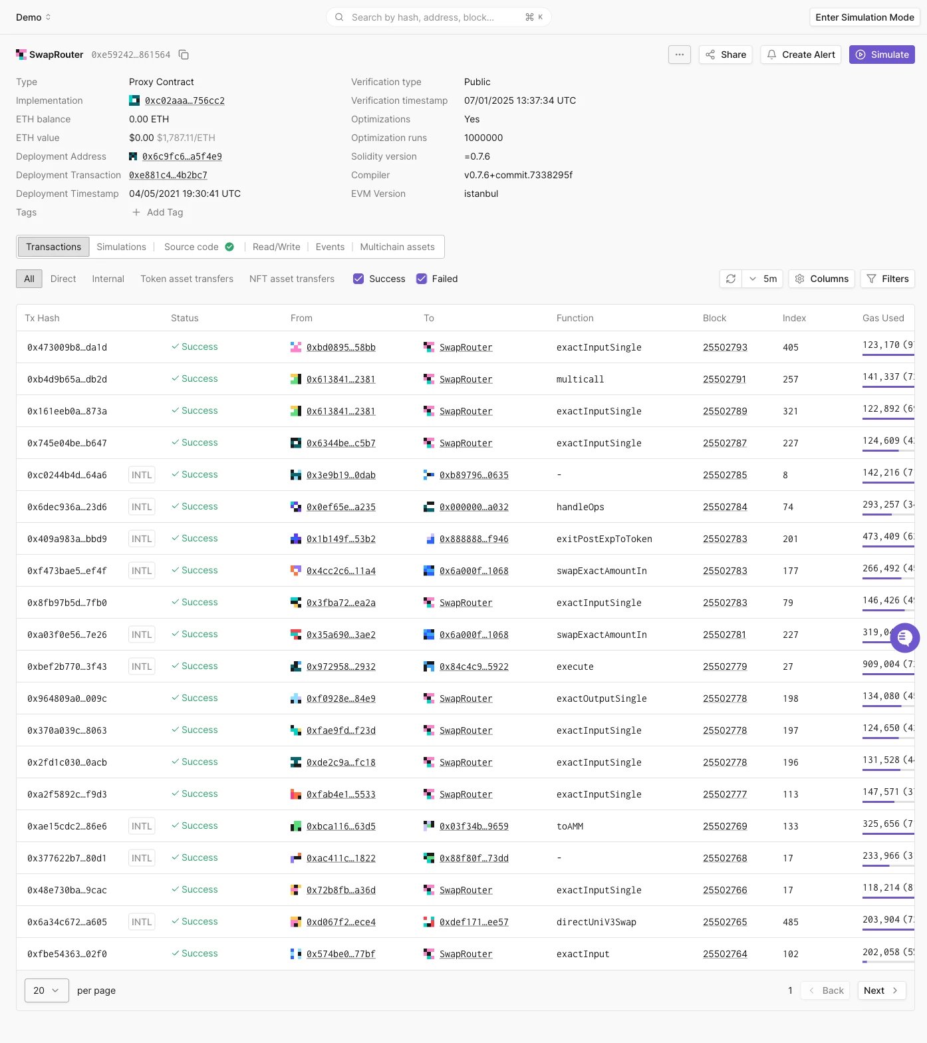Select the All transactions filter
This screenshot has height=1043, width=927.
pyautogui.click(x=29, y=279)
